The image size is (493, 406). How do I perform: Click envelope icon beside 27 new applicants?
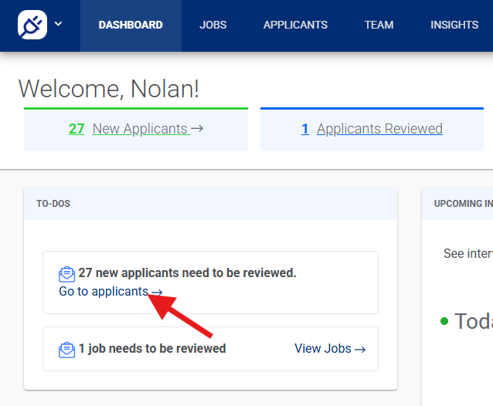click(67, 274)
